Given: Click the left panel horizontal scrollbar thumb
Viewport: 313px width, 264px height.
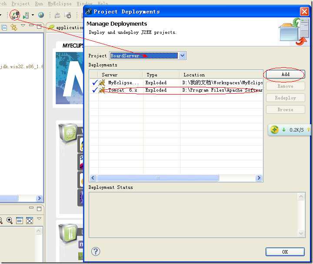Looking at the screenshot, I should [9, 198].
